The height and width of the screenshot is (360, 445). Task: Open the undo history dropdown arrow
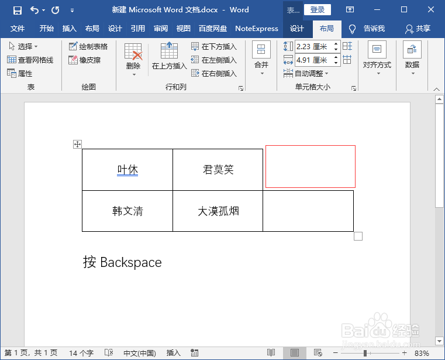tap(43, 11)
